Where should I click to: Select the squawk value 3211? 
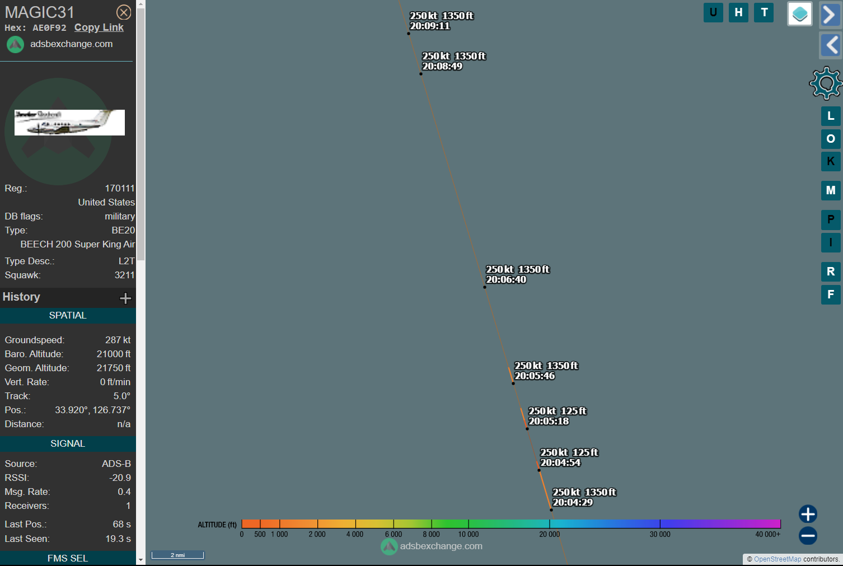[x=124, y=275]
